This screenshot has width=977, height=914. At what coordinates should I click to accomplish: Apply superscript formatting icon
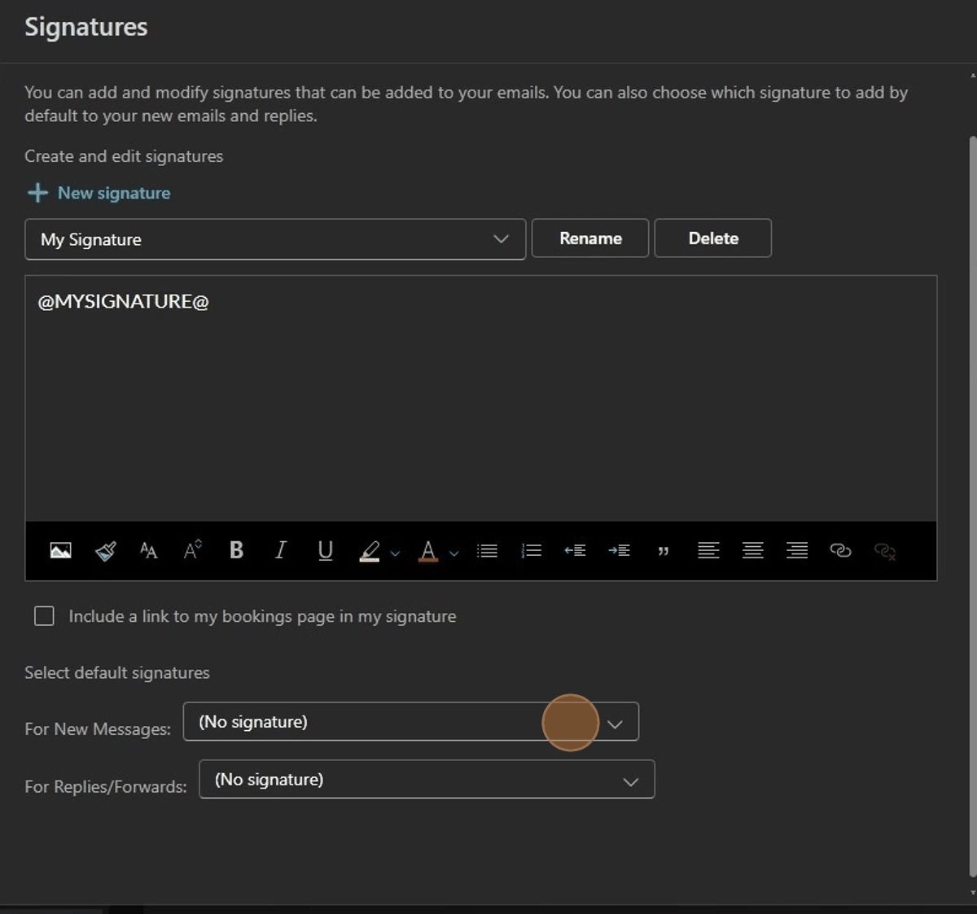192,550
